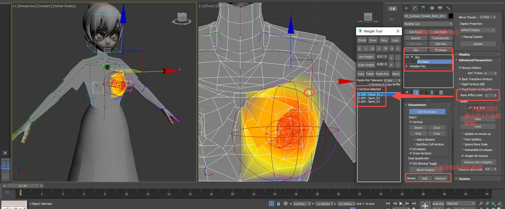Expand the viewport layout tabs arrow
This screenshot has width=505, height=209.
coord(5,153)
